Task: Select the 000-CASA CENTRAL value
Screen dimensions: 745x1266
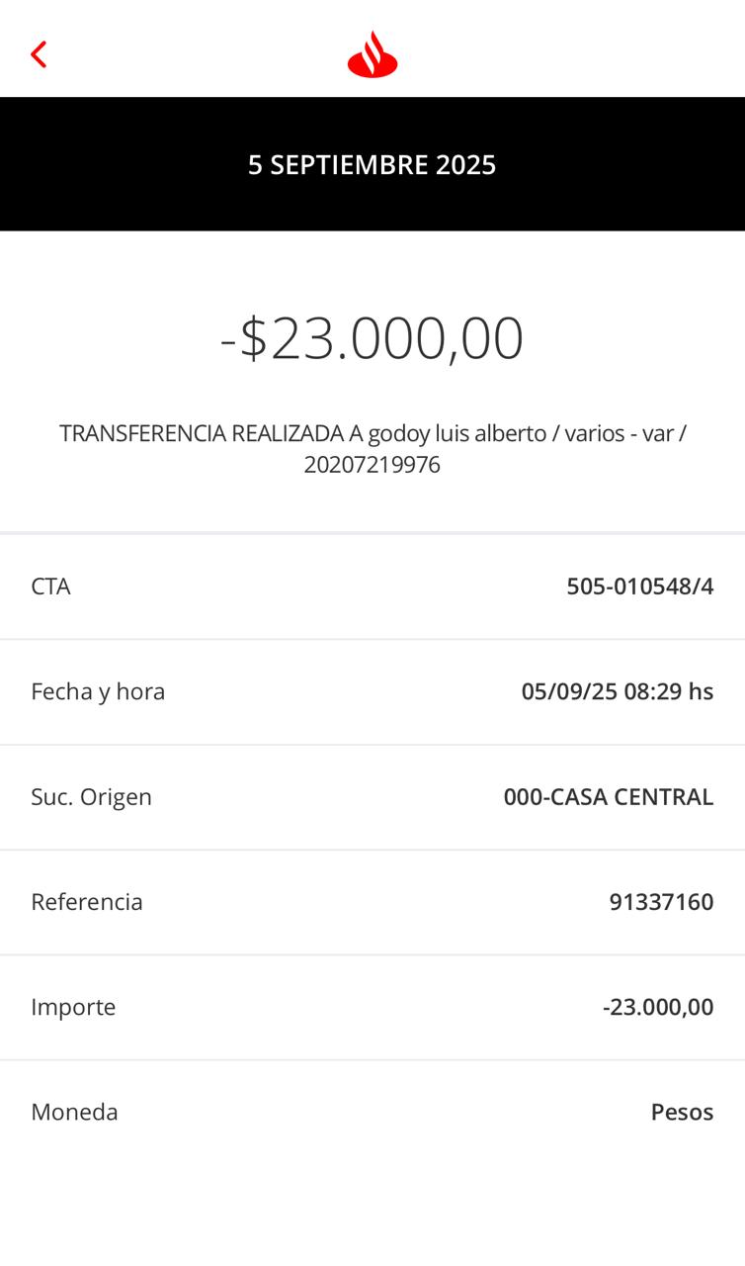Action: 608,797
